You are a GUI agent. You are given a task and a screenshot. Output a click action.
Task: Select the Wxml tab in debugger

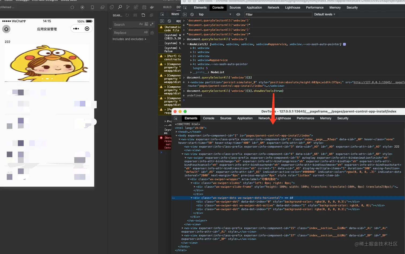pyautogui.click(x=175, y=14)
